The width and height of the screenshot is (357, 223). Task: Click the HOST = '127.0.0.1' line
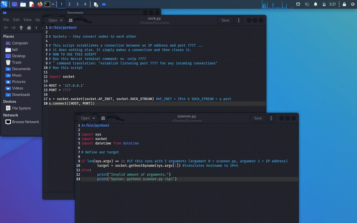click(x=66, y=85)
